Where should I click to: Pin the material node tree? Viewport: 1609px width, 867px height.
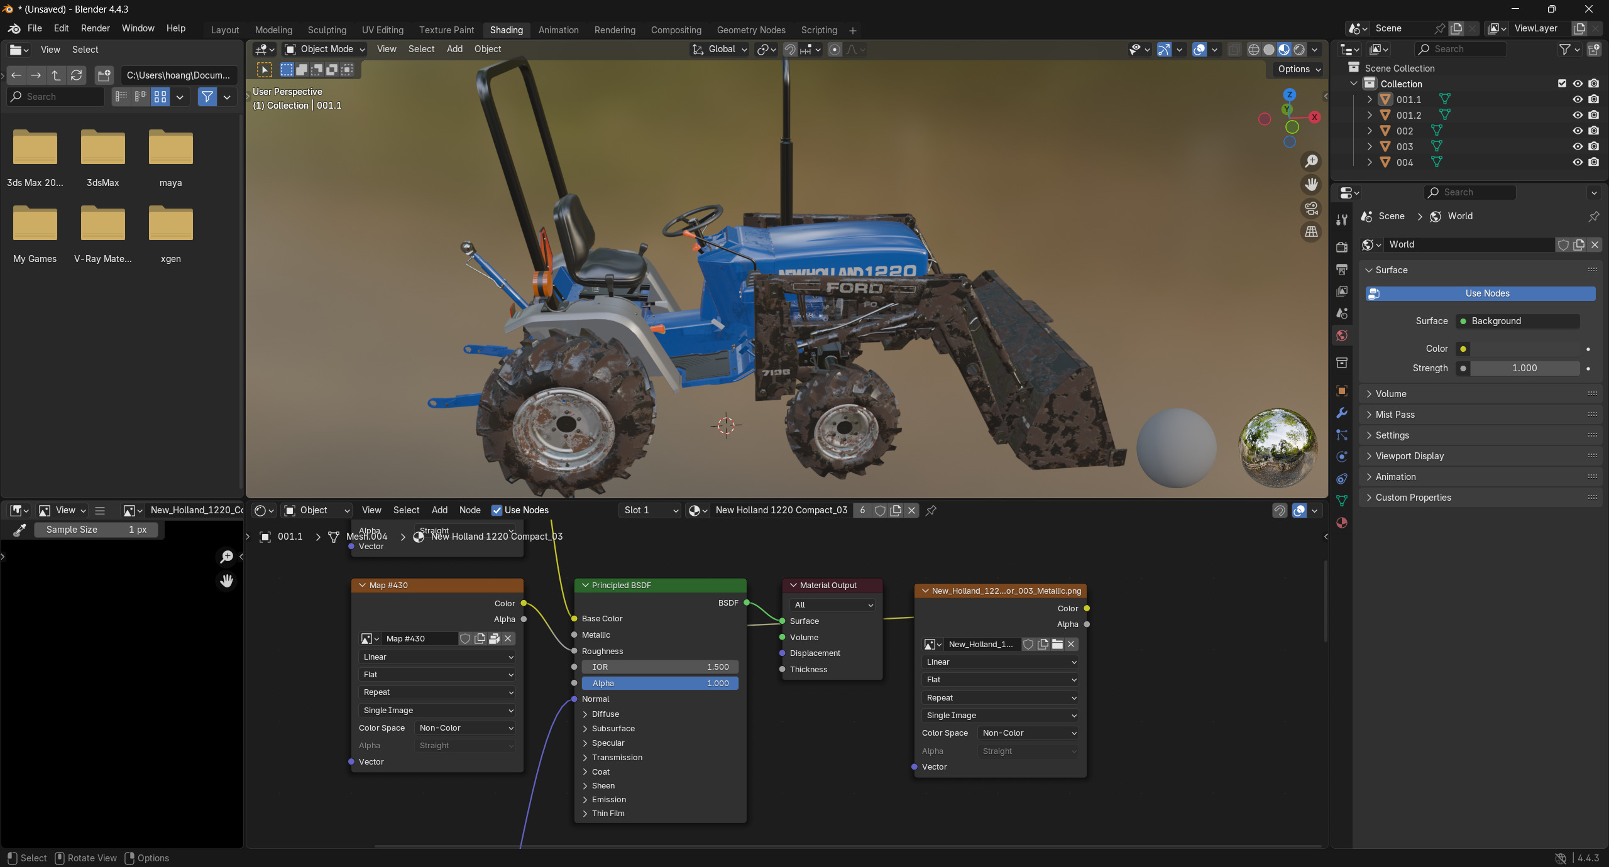coord(931,510)
